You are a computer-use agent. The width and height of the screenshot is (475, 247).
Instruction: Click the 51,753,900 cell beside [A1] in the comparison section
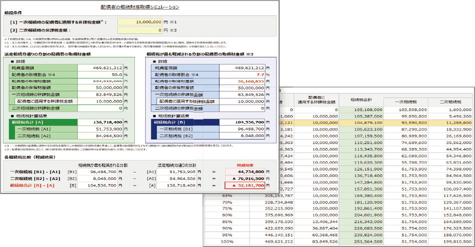pos(176,171)
